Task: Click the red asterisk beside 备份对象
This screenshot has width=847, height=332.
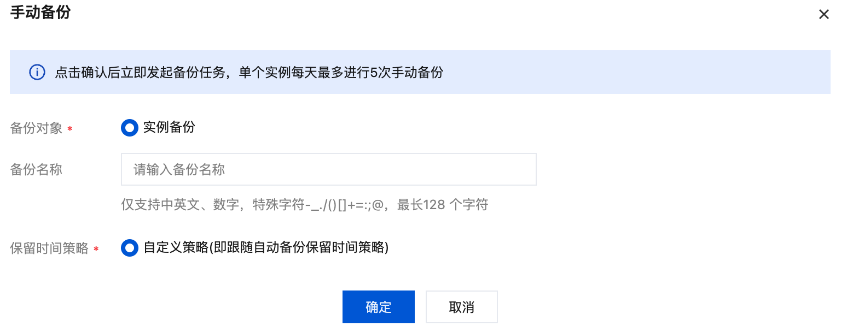Action: (69, 129)
